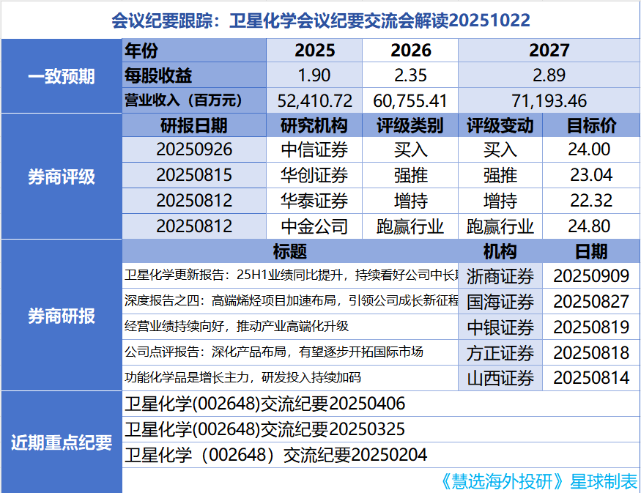
Task: Click the 评级类别 column header
Action: [410, 125]
